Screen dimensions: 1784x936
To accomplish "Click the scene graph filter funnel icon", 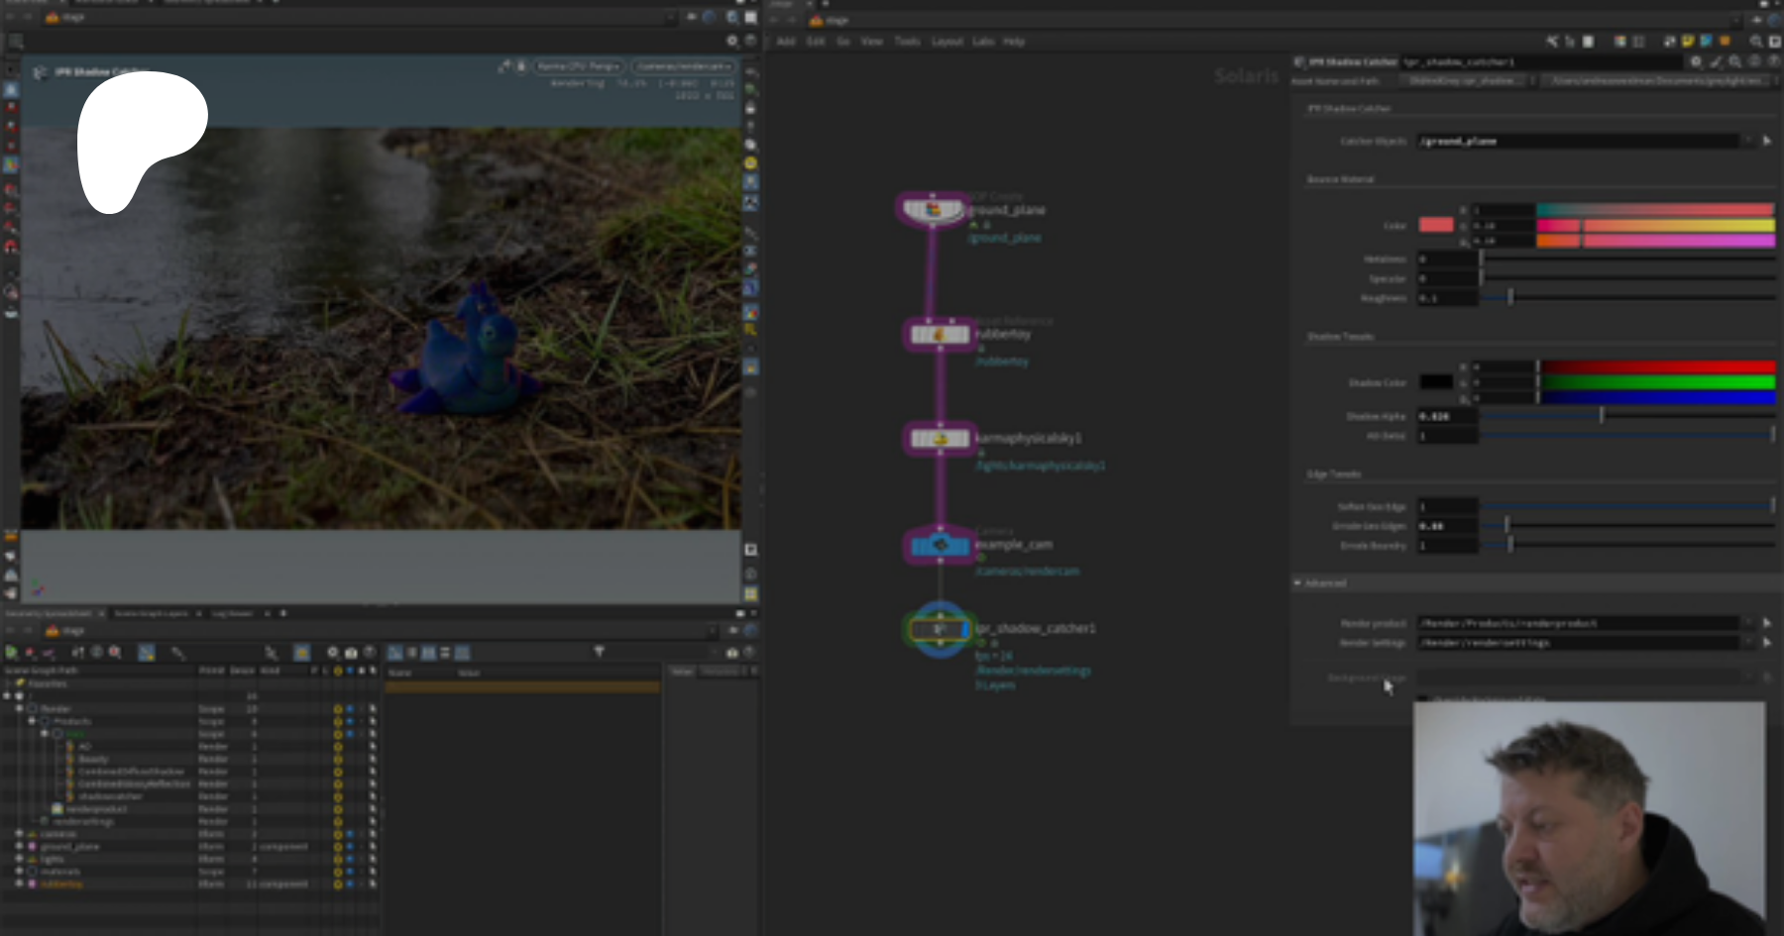I will (599, 652).
